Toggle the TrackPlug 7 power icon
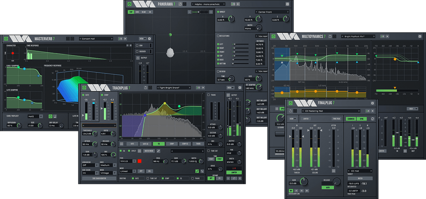Screen dimensions: 426x199 [x=84, y=88]
